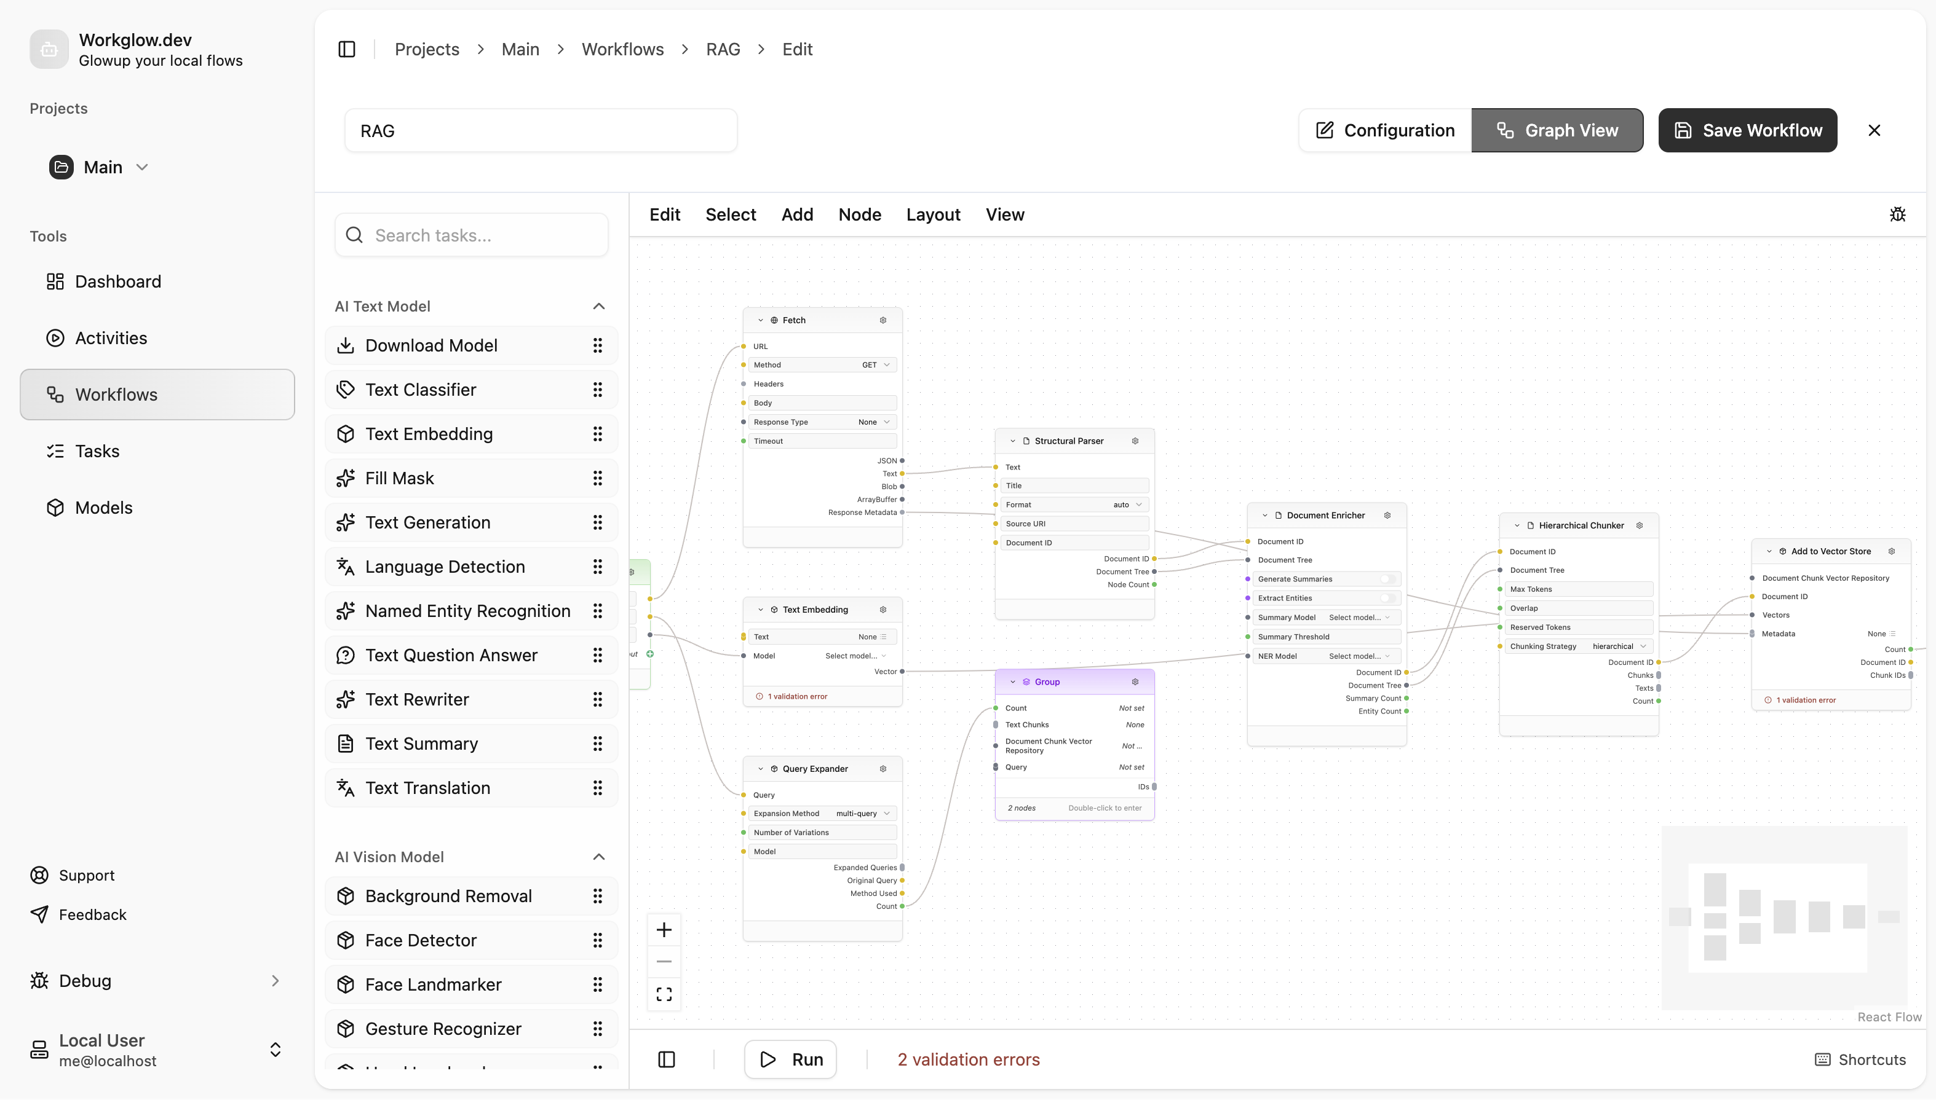Collapse the Group node chevron
Image resolution: width=1936 pixels, height=1100 pixels.
click(1013, 682)
